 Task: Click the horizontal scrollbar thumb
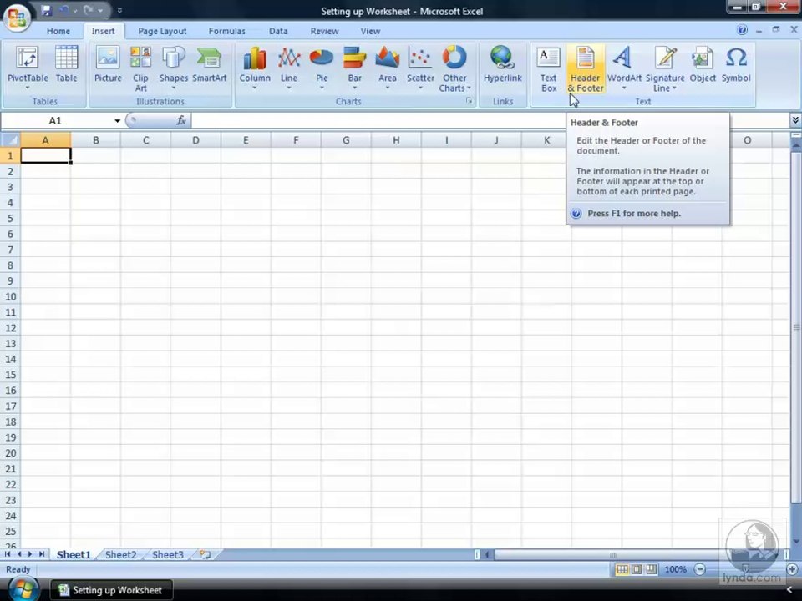614,554
